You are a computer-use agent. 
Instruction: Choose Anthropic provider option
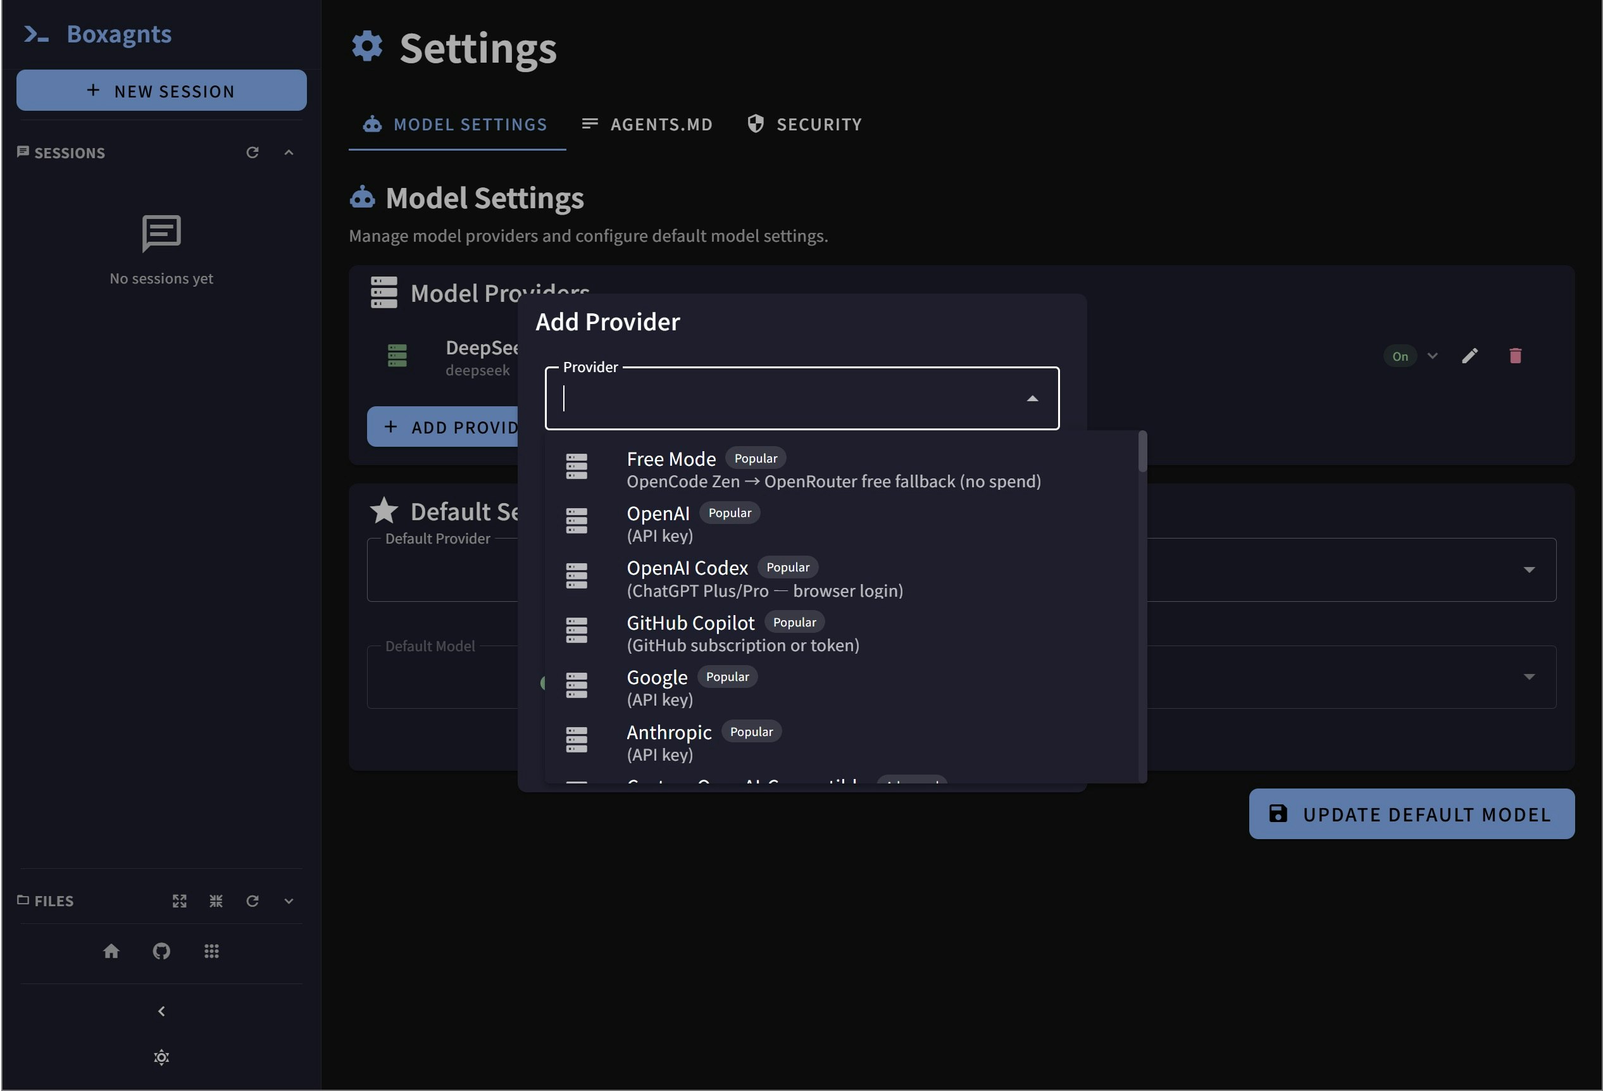pos(841,743)
